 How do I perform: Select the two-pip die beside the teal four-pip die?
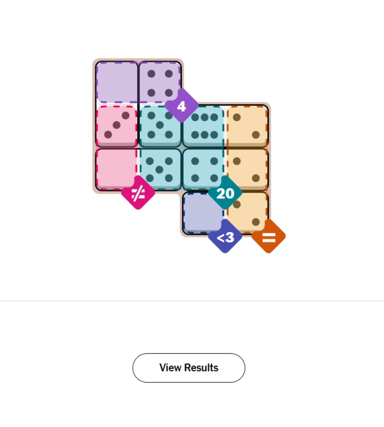247,169
